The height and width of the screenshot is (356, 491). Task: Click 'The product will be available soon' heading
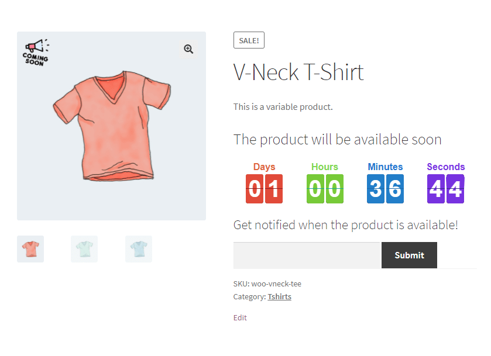click(x=337, y=140)
